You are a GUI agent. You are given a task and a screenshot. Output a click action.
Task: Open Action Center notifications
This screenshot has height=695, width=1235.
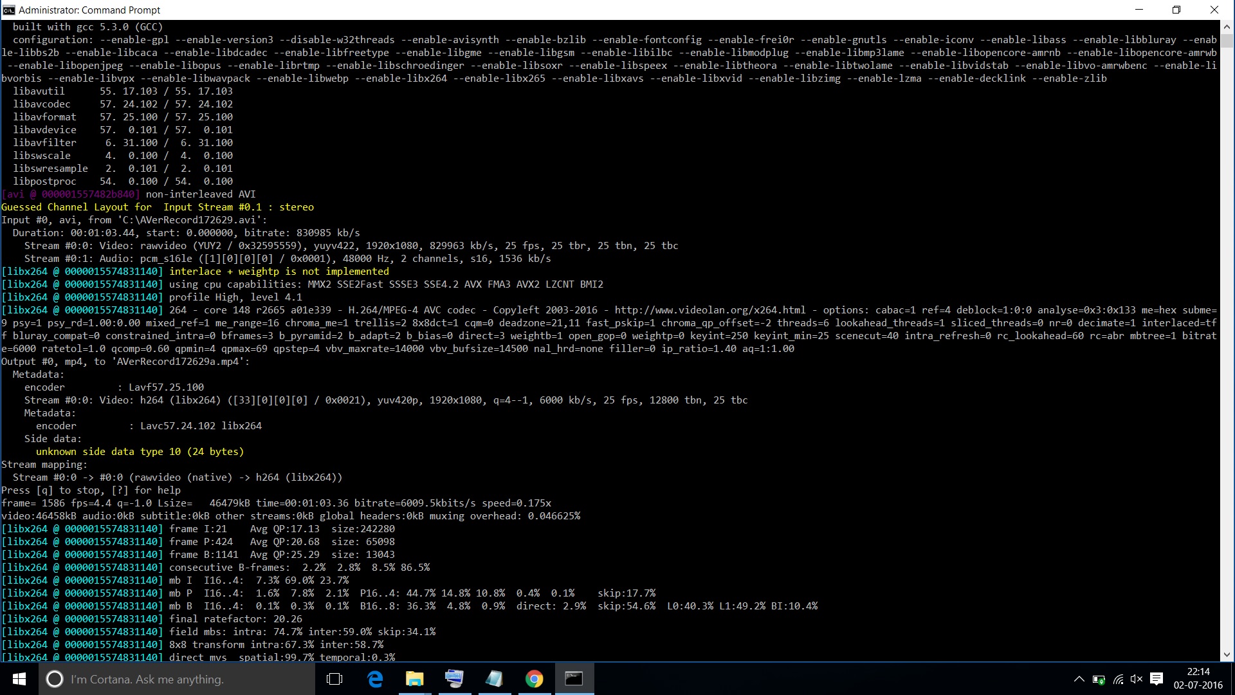tap(1157, 679)
